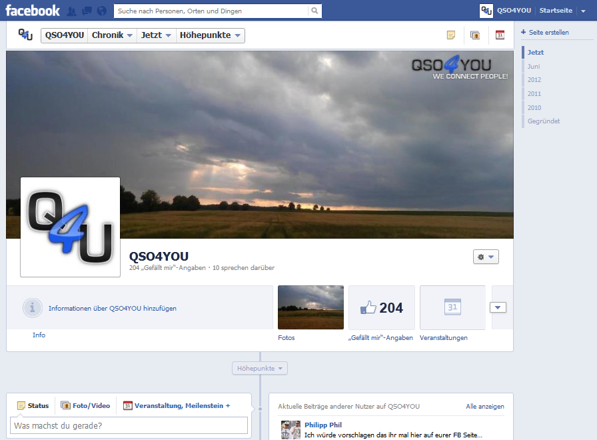Open the Fotos thumbnail
The height and width of the screenshot is (440, 597).
tap(310, 307)
